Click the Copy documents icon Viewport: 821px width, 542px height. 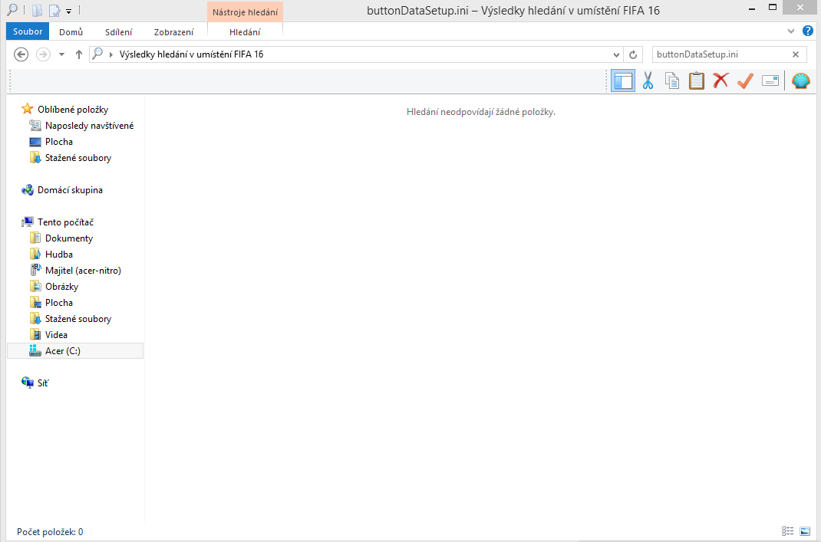(672, 80)
